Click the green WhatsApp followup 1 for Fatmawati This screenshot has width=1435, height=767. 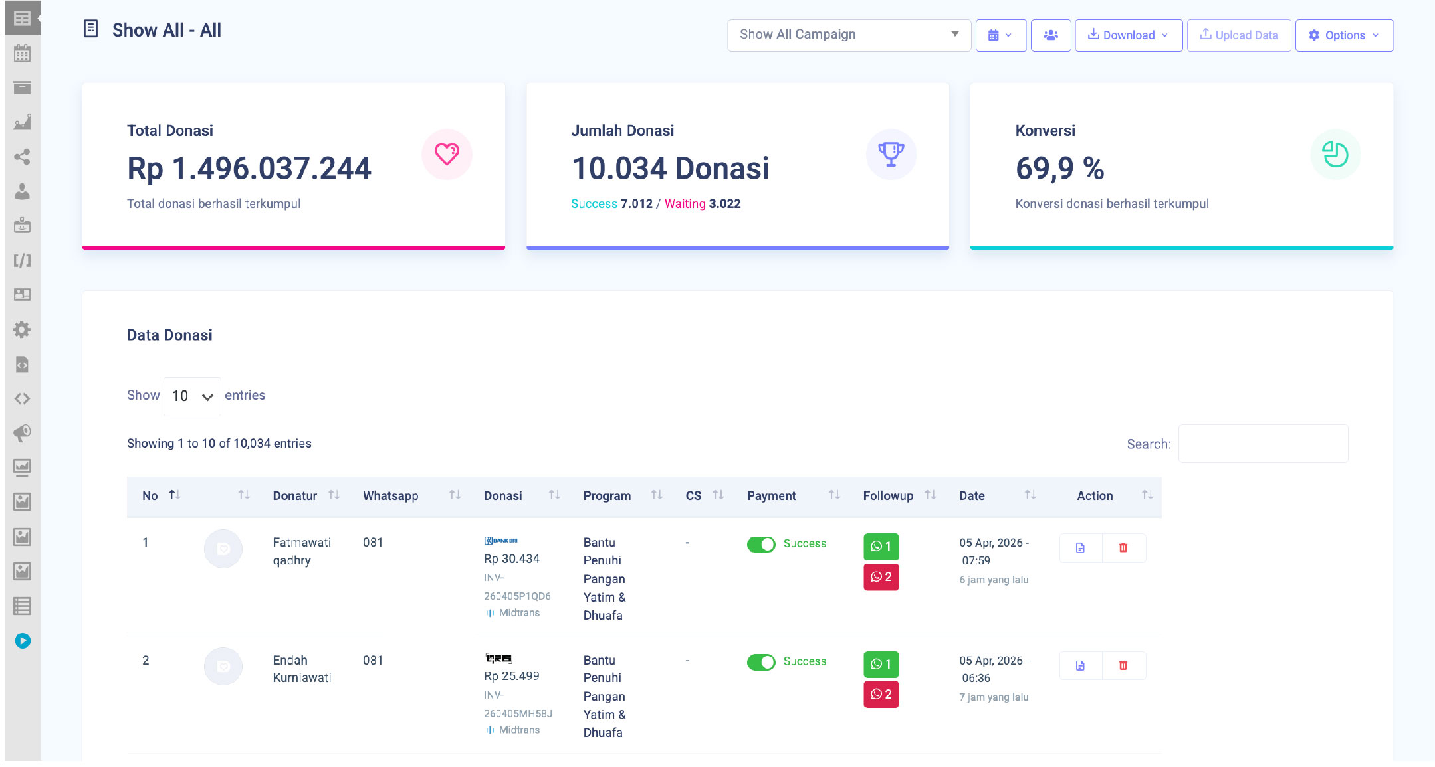click(881, 546)
